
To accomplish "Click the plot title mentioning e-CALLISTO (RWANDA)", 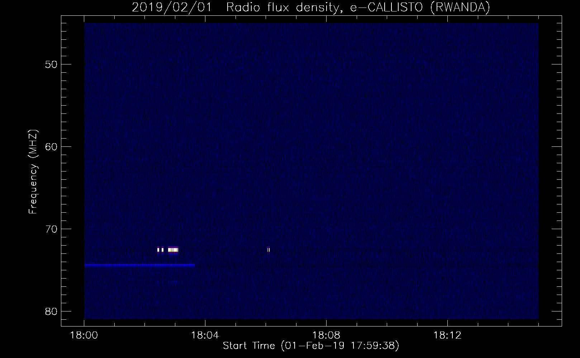I will [311, 7].
